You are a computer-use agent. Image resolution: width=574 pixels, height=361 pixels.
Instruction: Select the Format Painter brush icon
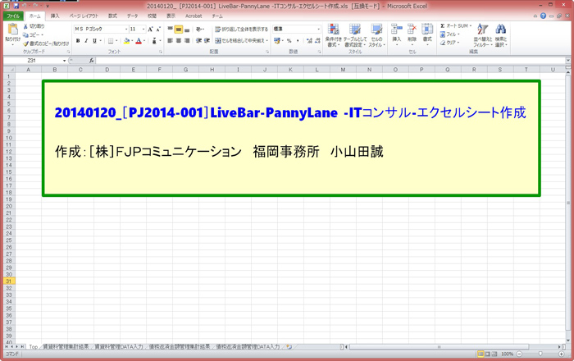[26, 42]
